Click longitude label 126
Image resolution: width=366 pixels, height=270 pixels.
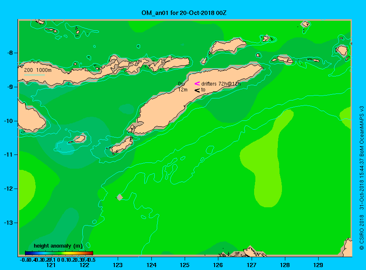218,265
